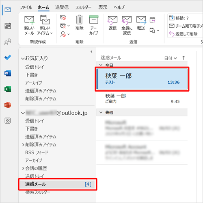Image resolution: width=203 pixels, height=203 pixels.
Task: Open 送信済みアイテム under the outlook.jp account
Action: click(x=41, y=137)
